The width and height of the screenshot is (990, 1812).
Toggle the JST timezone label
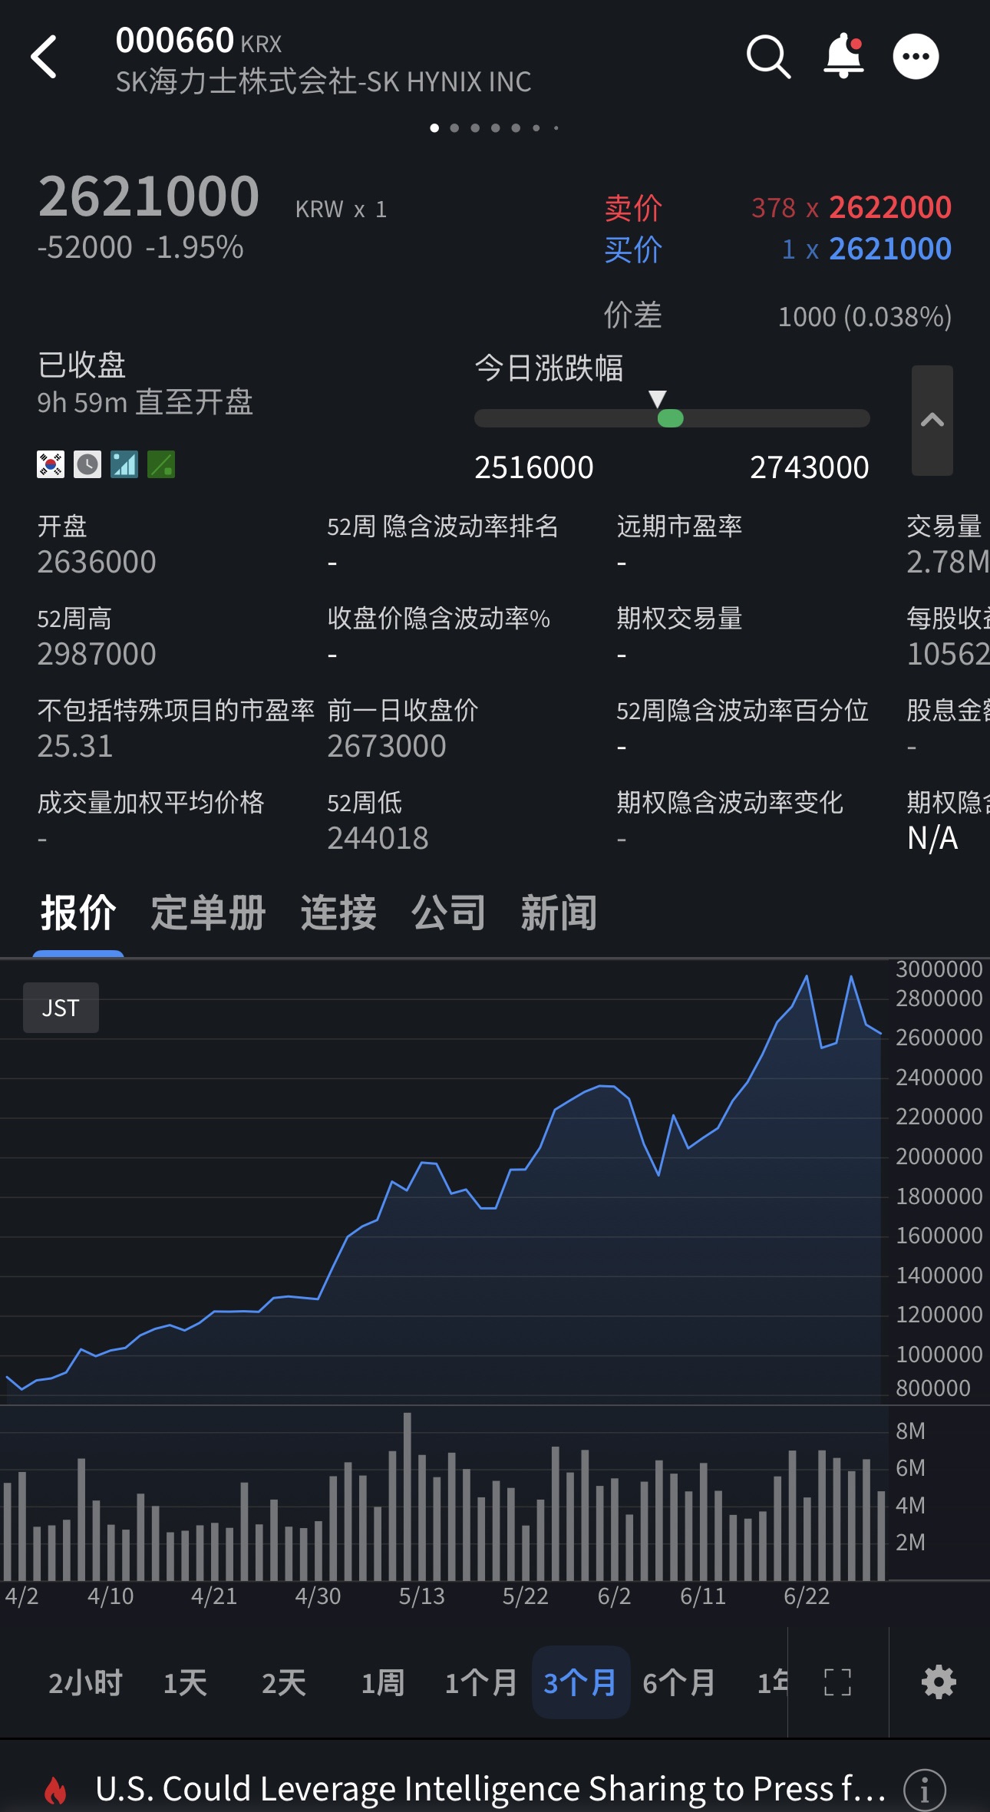tap(61, 1008)
